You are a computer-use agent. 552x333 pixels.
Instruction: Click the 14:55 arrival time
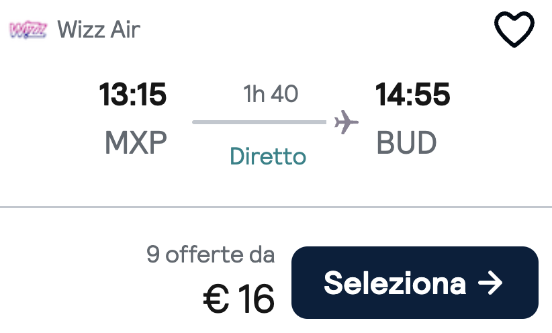click(x=412, y=95)
